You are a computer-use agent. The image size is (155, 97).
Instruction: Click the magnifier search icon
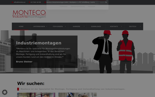pyautogui.click(x=106, y=2)
